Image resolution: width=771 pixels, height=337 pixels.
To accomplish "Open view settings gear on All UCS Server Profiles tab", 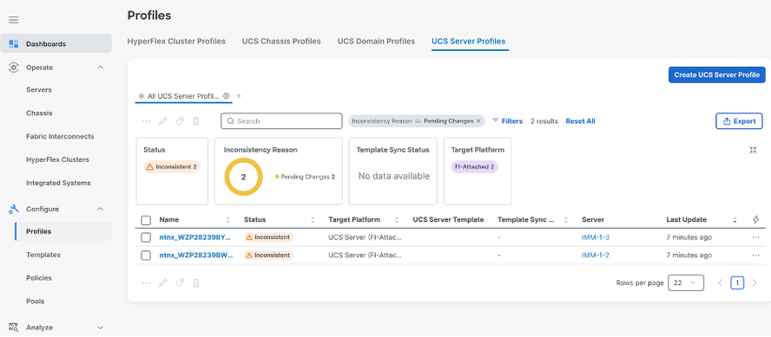I will 227,96.
